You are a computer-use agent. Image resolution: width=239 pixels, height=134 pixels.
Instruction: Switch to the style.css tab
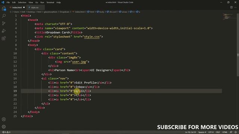tap(35, 7)
